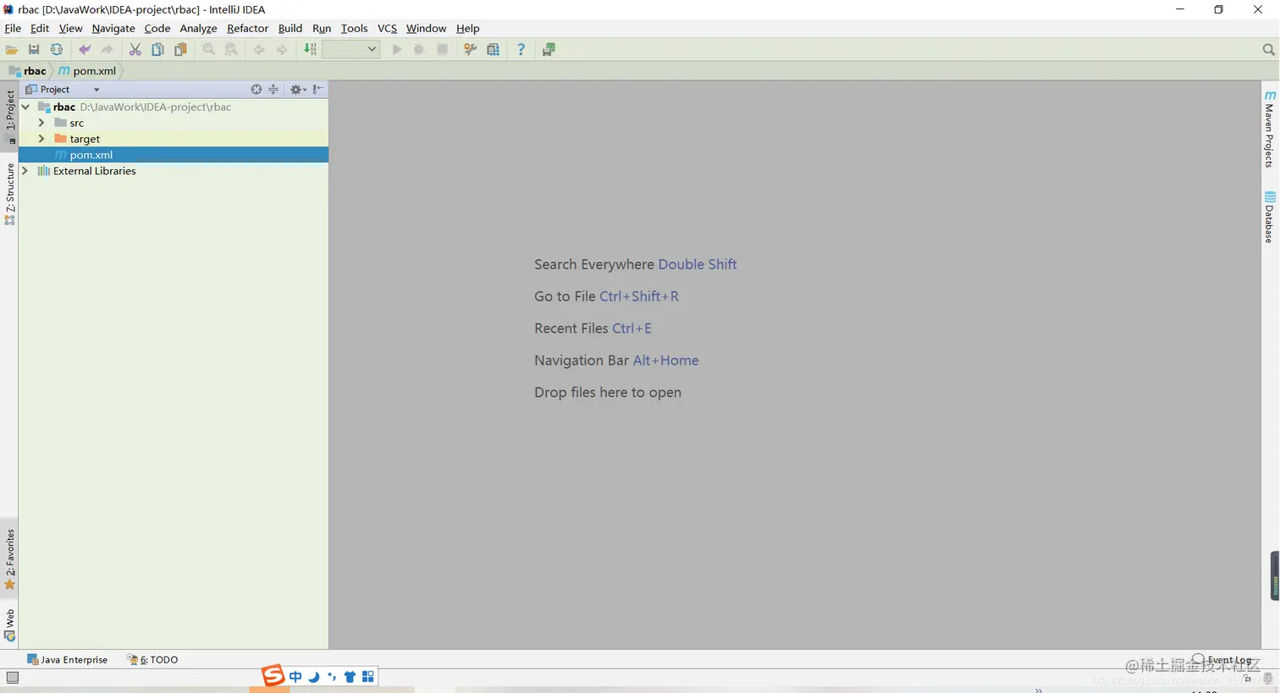Click the Run play icon
This screenshot has height=693, width=1280.
click(x=396, y=50)
